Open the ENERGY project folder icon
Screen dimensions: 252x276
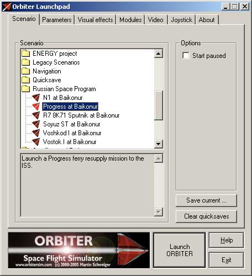click(25, 54)
